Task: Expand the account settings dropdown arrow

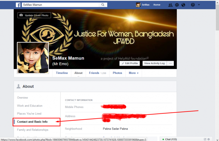Action: click(199, 5)
